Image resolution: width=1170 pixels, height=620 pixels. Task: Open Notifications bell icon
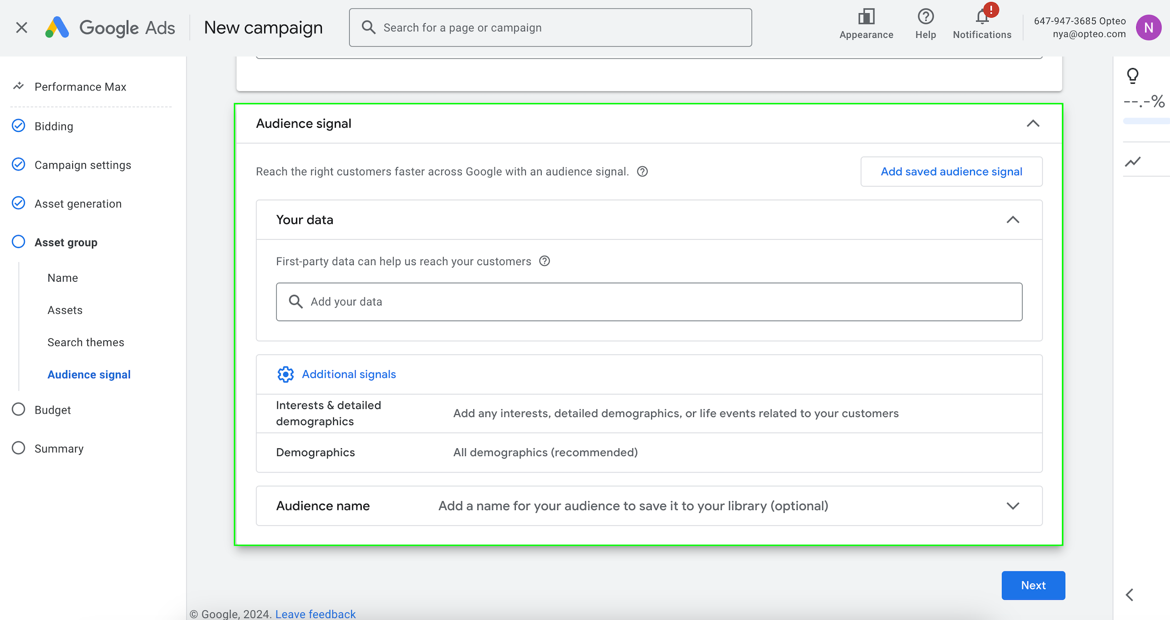pos(982,17)
